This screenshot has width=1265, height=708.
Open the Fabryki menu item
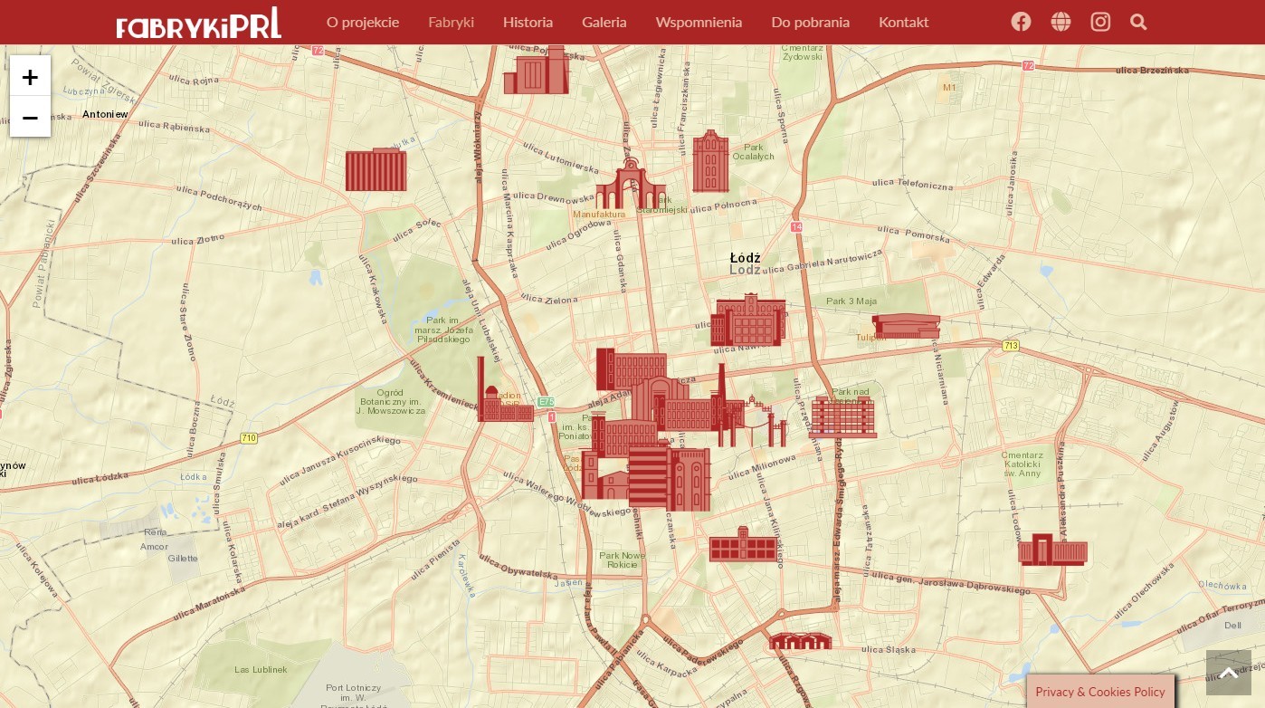(x=451, y=23)
